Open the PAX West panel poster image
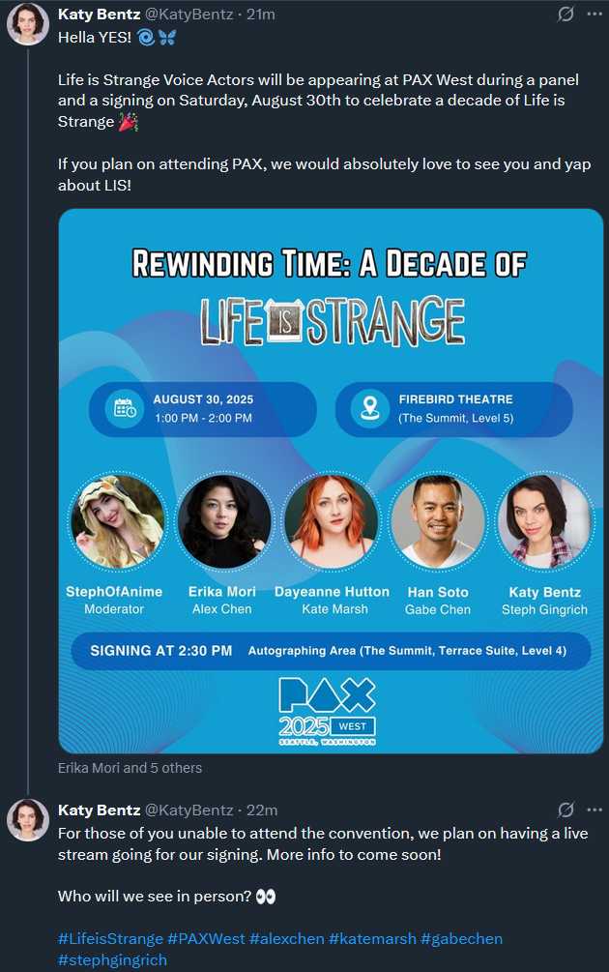 [x=331, y=481]
